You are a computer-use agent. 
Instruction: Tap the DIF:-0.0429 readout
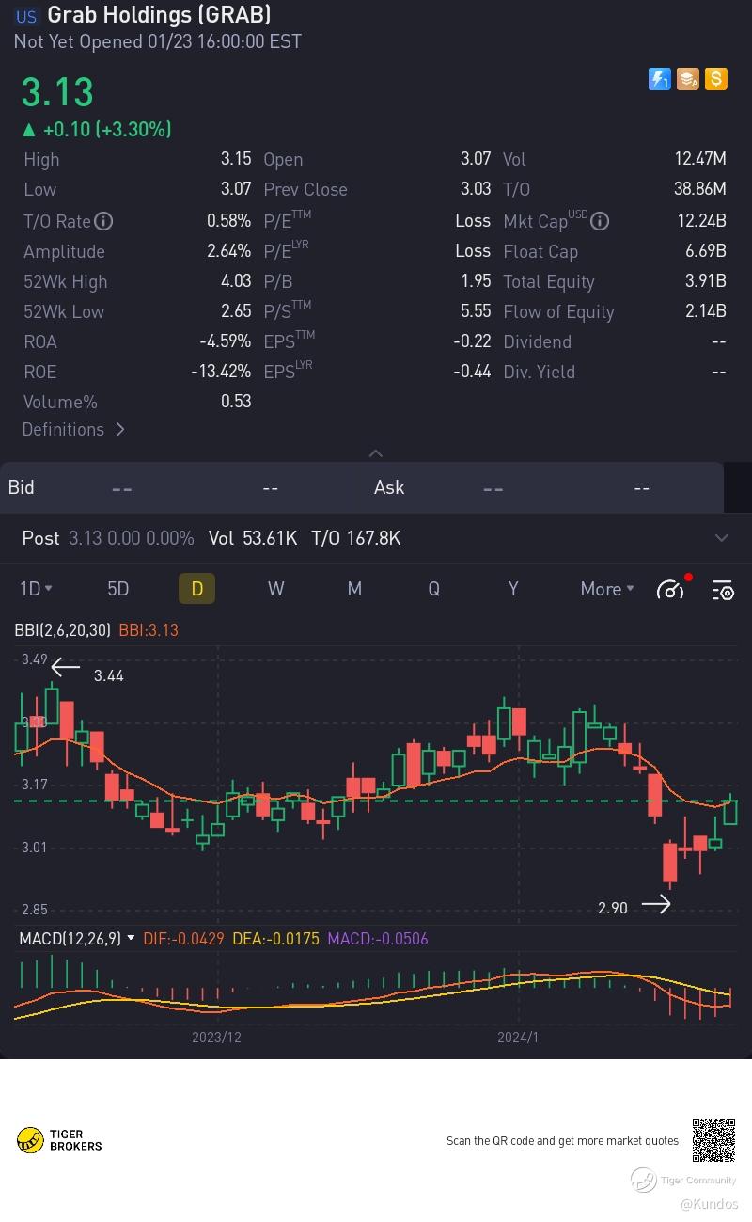click(185, 938)
